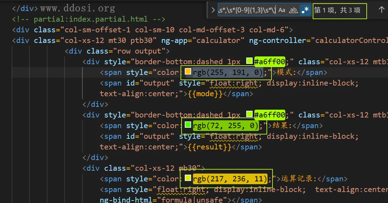Toggle Match Whole Word option
The height and width of the screenshot is (203, 388).
point(293,10)
